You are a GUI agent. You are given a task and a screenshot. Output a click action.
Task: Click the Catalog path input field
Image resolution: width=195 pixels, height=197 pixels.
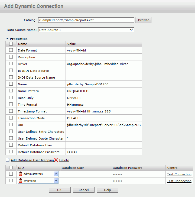tap(86, 20)
